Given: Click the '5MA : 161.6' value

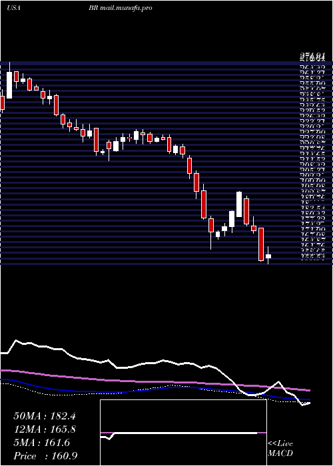Looking at the screenshot, I should 42,443.
